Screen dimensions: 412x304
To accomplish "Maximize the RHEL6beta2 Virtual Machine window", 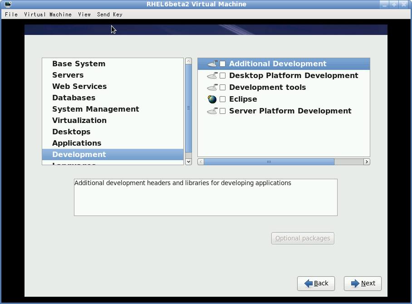I will pos(394,5).
